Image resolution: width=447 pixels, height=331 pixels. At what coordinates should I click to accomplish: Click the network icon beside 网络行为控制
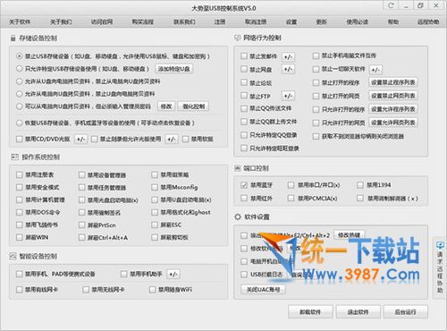coord(237,38)
